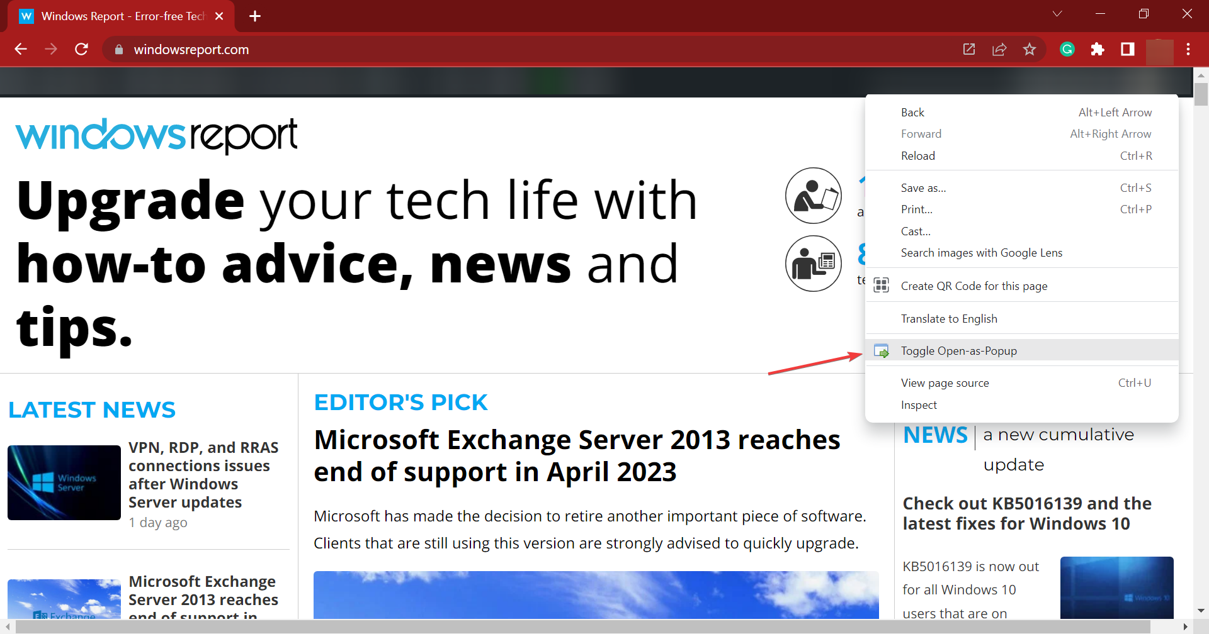
Task: Click the vertical scrollbar down arrow
Action: point(1201,611)
